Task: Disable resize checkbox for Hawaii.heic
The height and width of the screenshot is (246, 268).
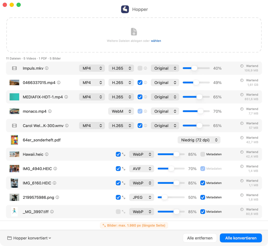Action: (x=118, y=154)
